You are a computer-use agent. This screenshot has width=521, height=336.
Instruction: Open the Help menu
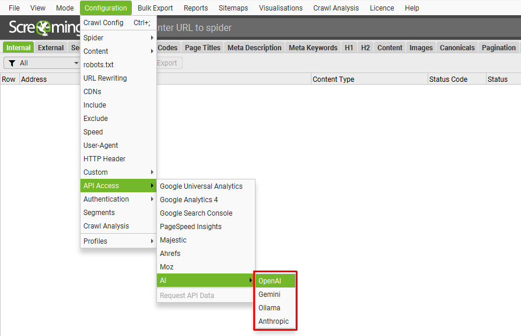coord(412,8)
